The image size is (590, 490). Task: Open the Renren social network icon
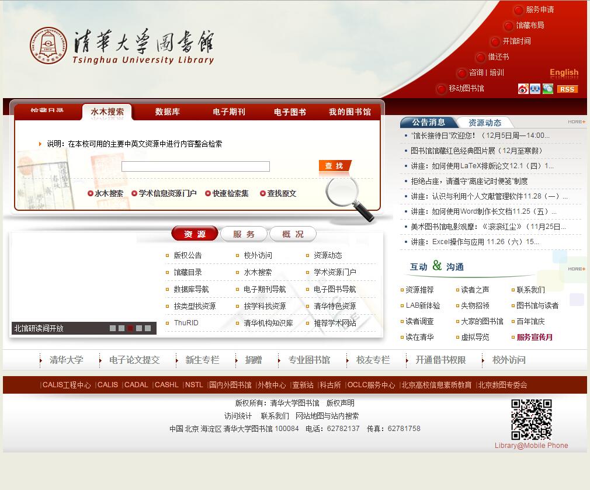tap(535, 89)
